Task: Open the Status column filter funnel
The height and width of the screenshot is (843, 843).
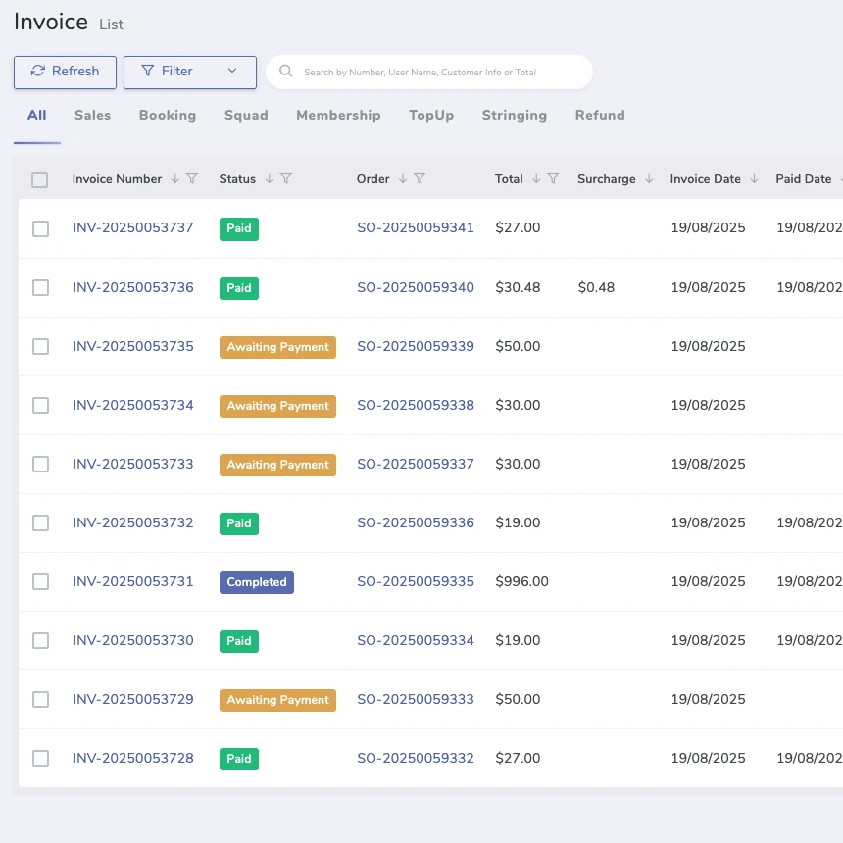Action: click(x=286, y=178)
